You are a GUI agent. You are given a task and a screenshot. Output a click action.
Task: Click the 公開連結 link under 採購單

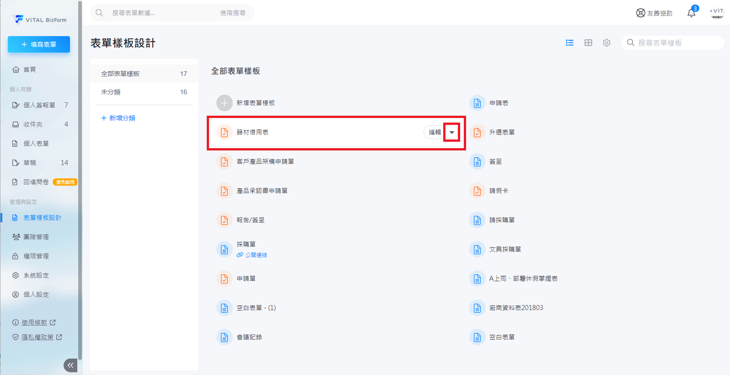[x=256, y=255]
